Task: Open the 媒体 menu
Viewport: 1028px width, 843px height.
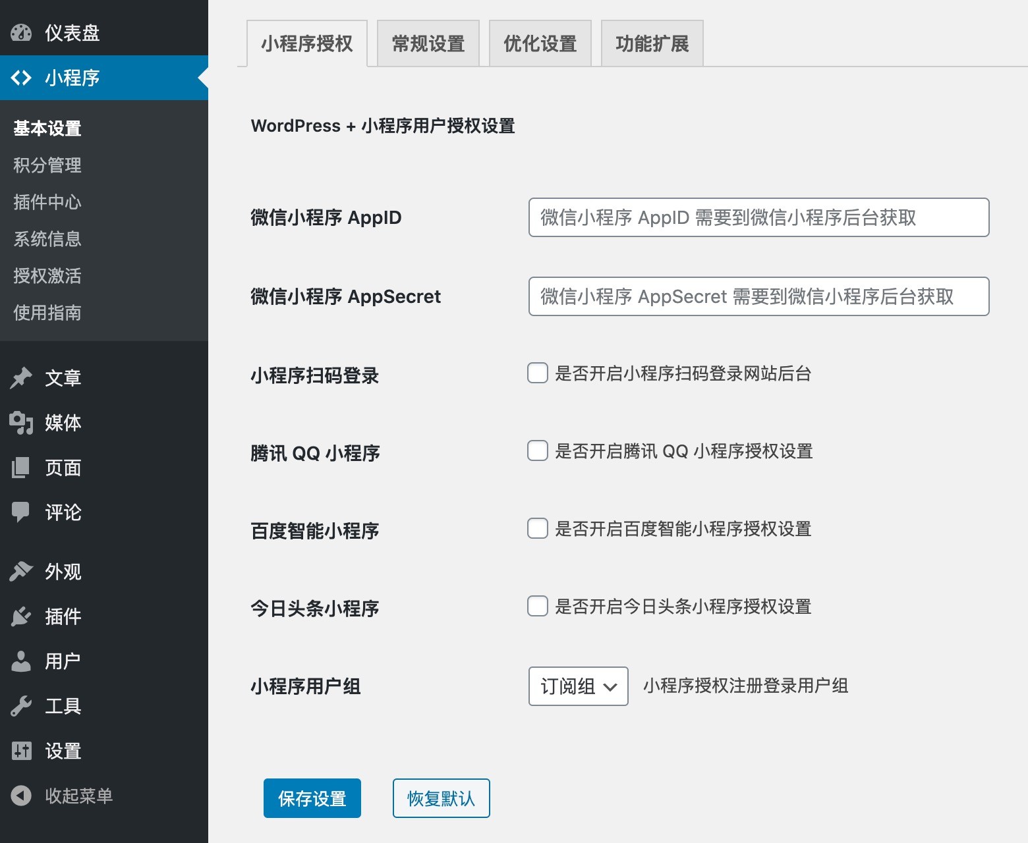Action: click(104, 423)
